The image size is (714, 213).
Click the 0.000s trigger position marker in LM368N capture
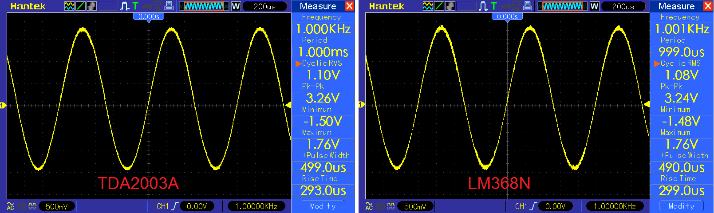pos(507,17)
